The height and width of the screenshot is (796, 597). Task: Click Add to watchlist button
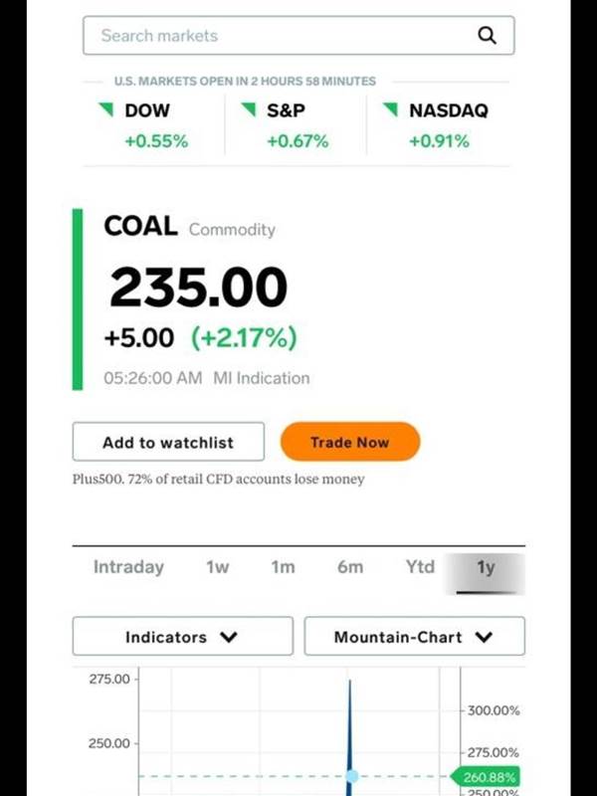click(x=168, y=442)
